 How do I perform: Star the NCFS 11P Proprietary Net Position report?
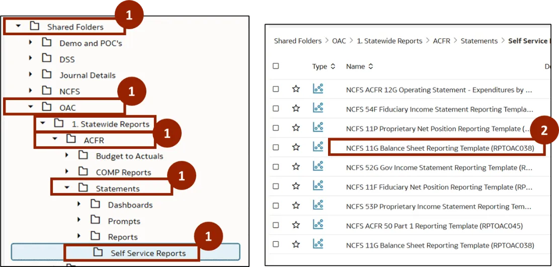(x=296, y=128)
